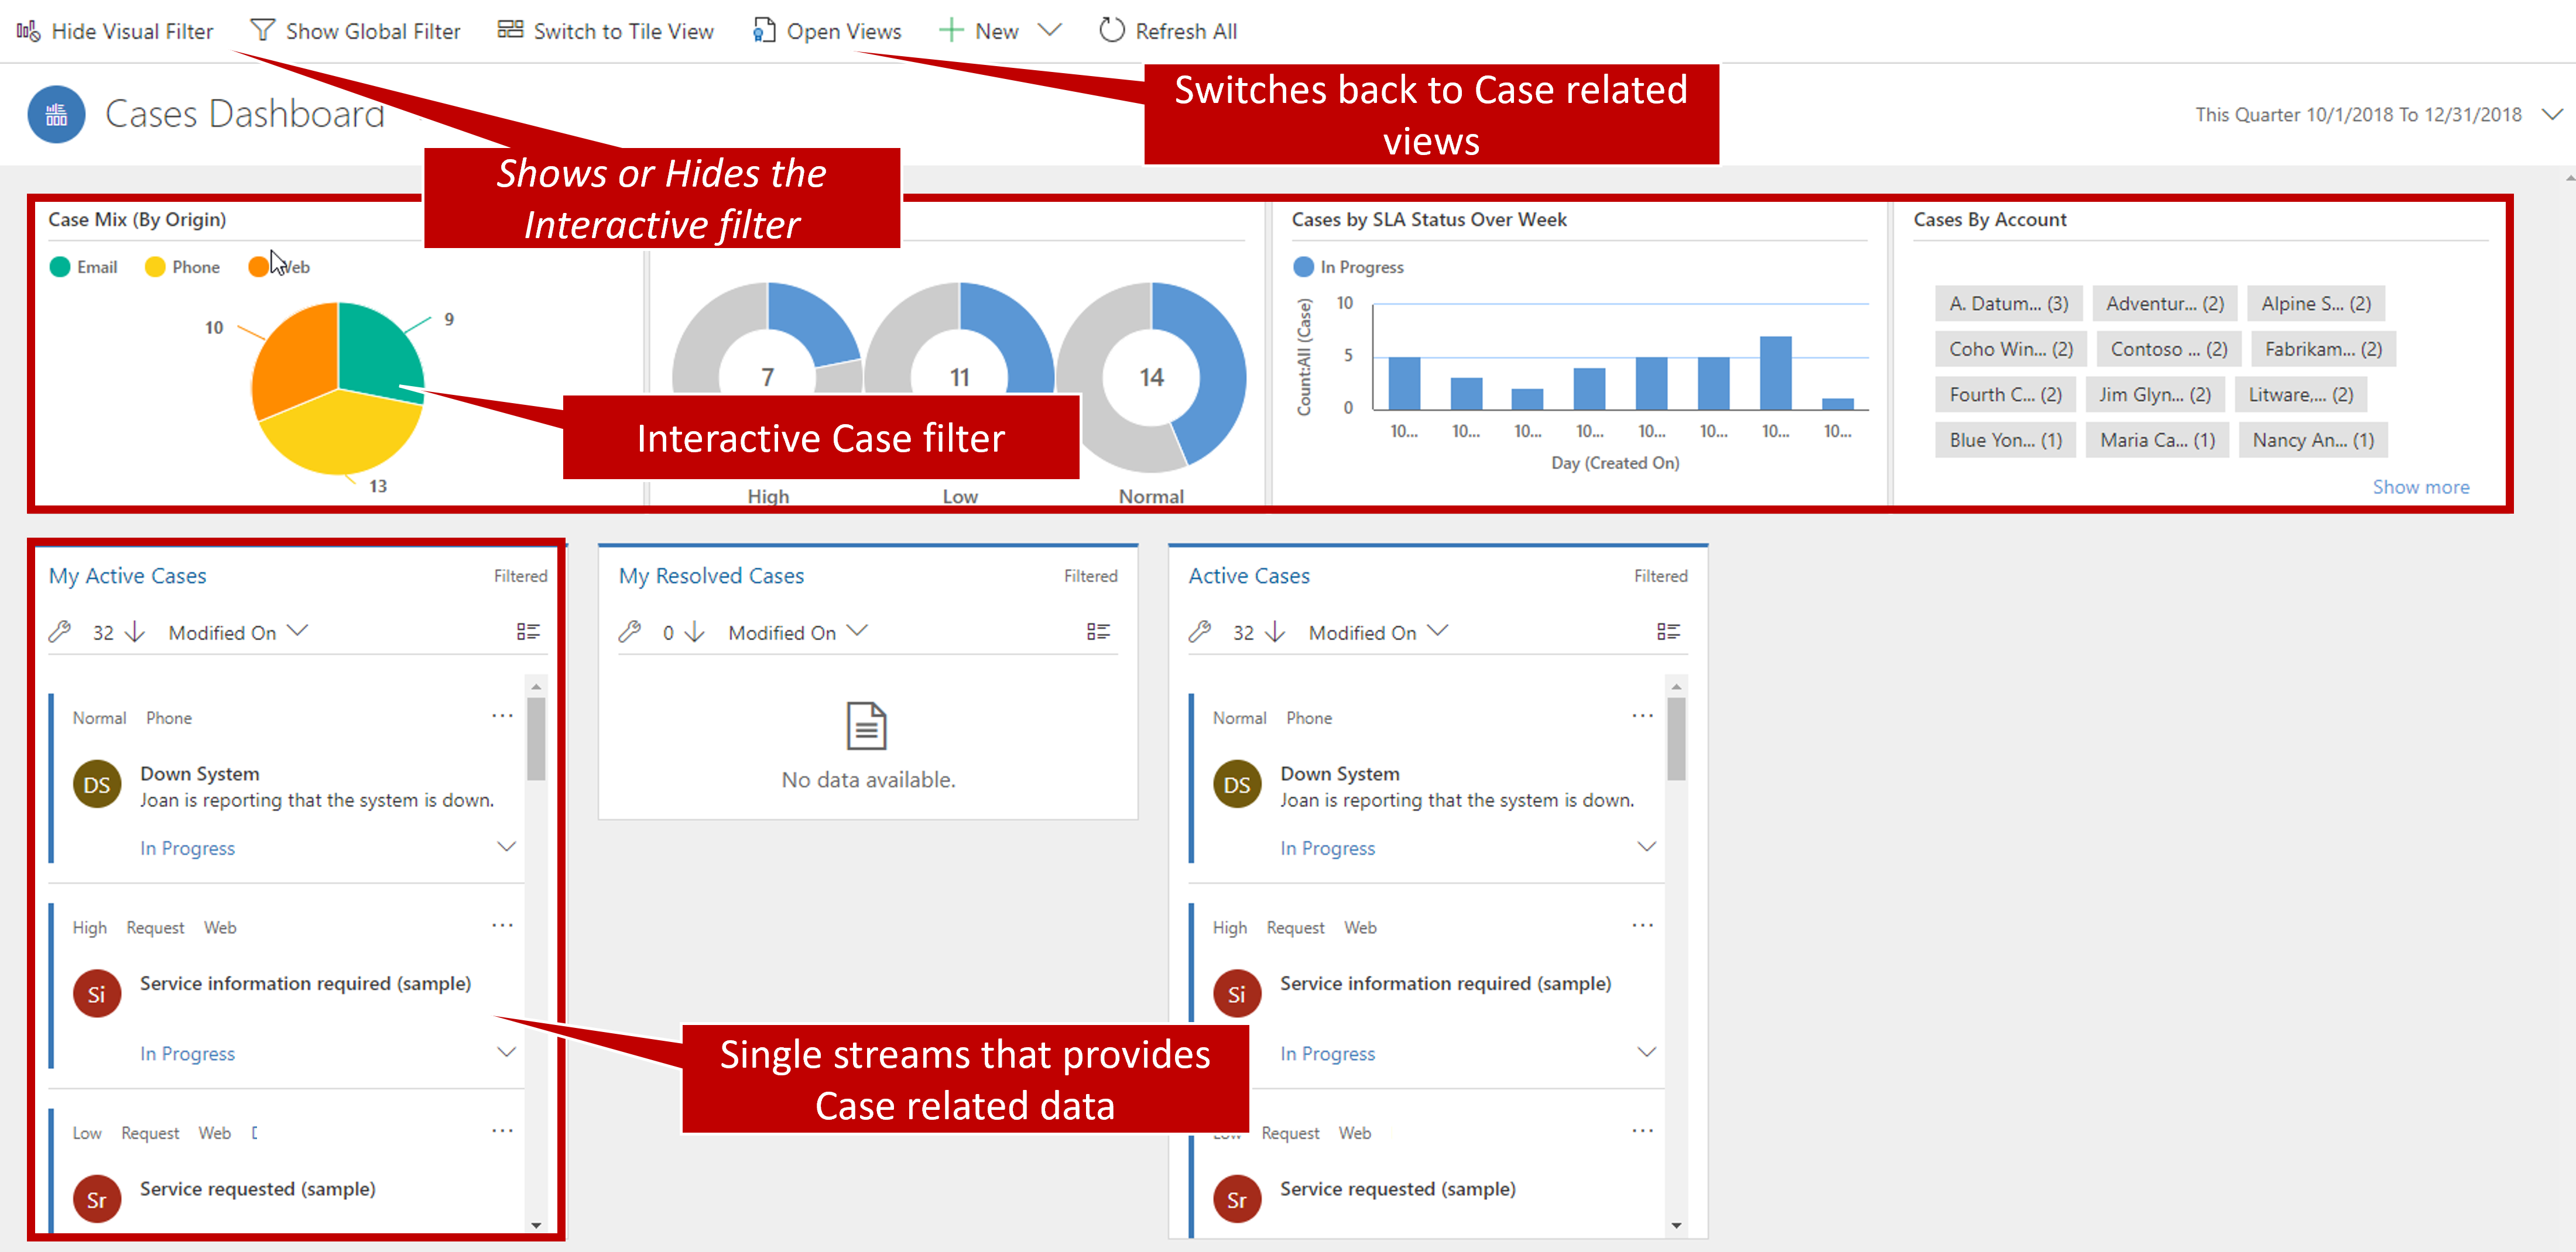Click DS avatar in My Active Cases
2576x1252 pixels.
97,785
